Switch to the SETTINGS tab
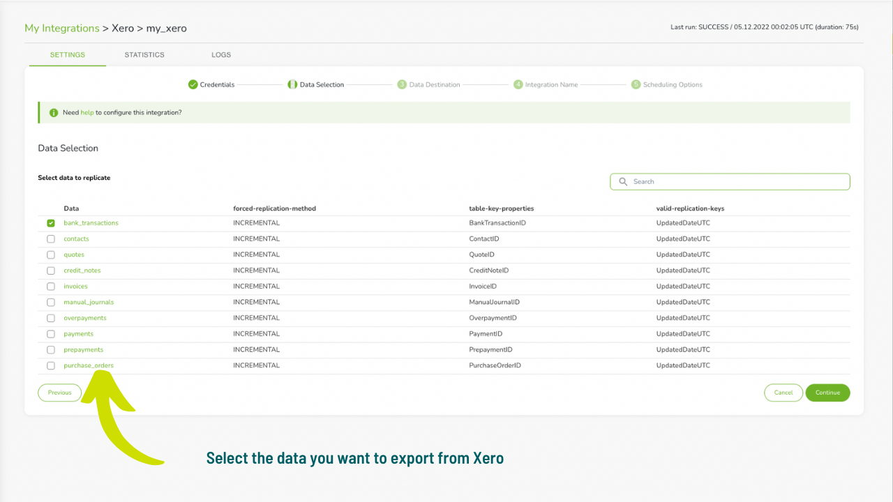 click(x=68, y=55)
